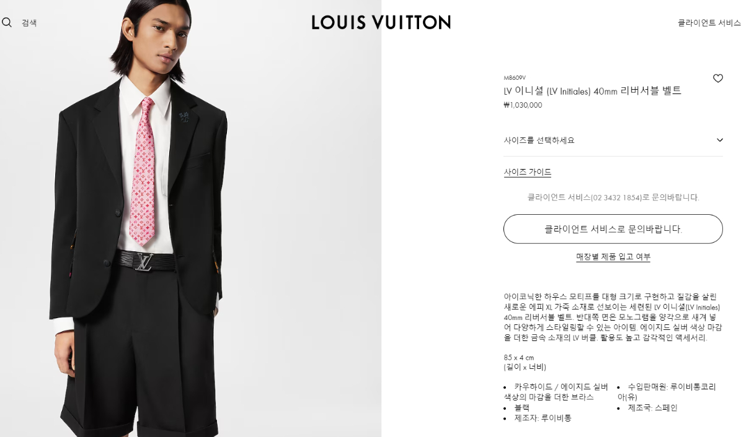Click the product code M8609V
The width and height of the screenshot is (744, 437).
click(x=515, y=78)
